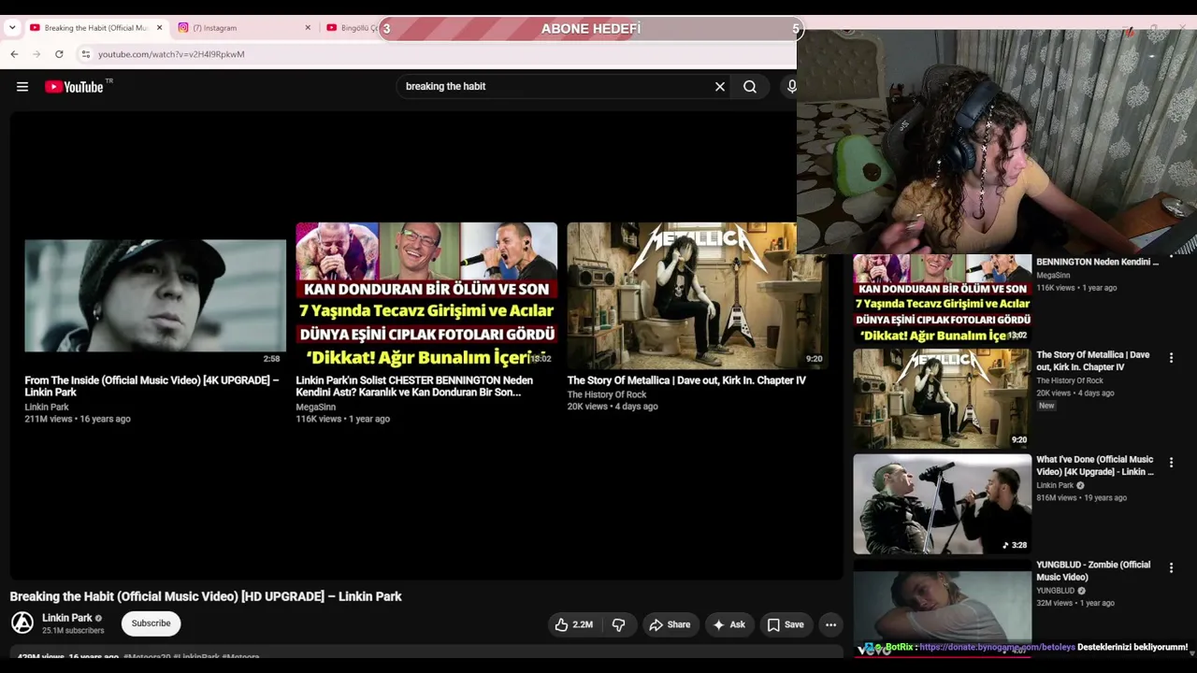The image size is (1197, 673).
Task: Open sidebar "BENNINGTON Neden Kendini" title
Action: pos(1097,263)
